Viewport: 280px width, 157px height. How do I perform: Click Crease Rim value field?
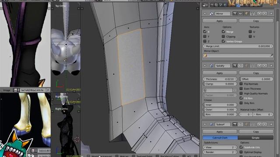coord(220,114)
